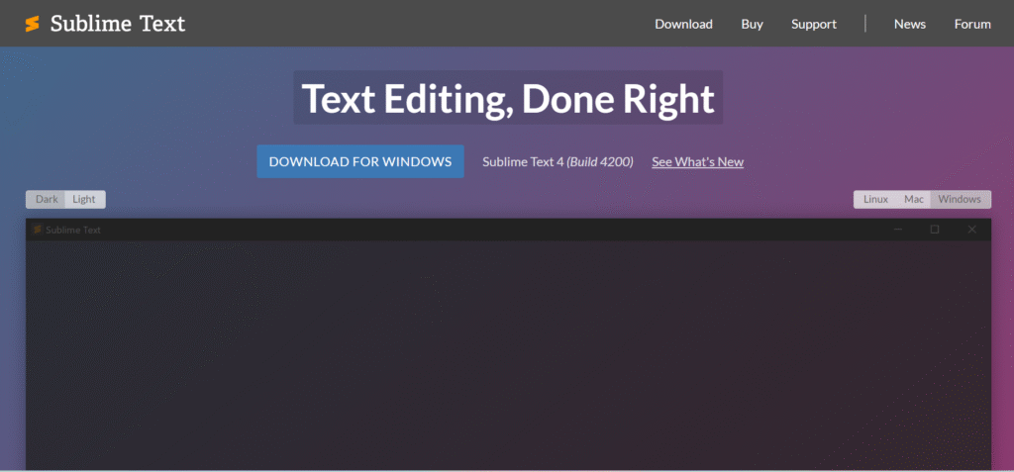Switch preview theme to Light
Screen dimensions: 1014x472
[84, 199]
